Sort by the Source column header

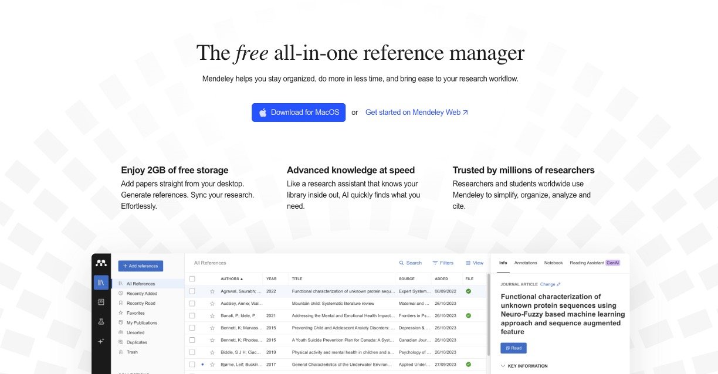[x=407, y=279]
